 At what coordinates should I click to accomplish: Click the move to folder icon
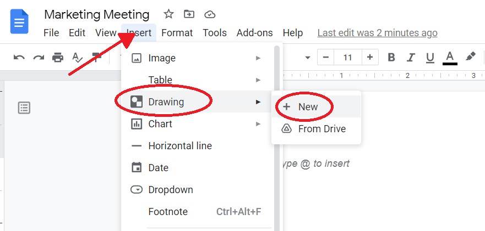coord(189,14)
